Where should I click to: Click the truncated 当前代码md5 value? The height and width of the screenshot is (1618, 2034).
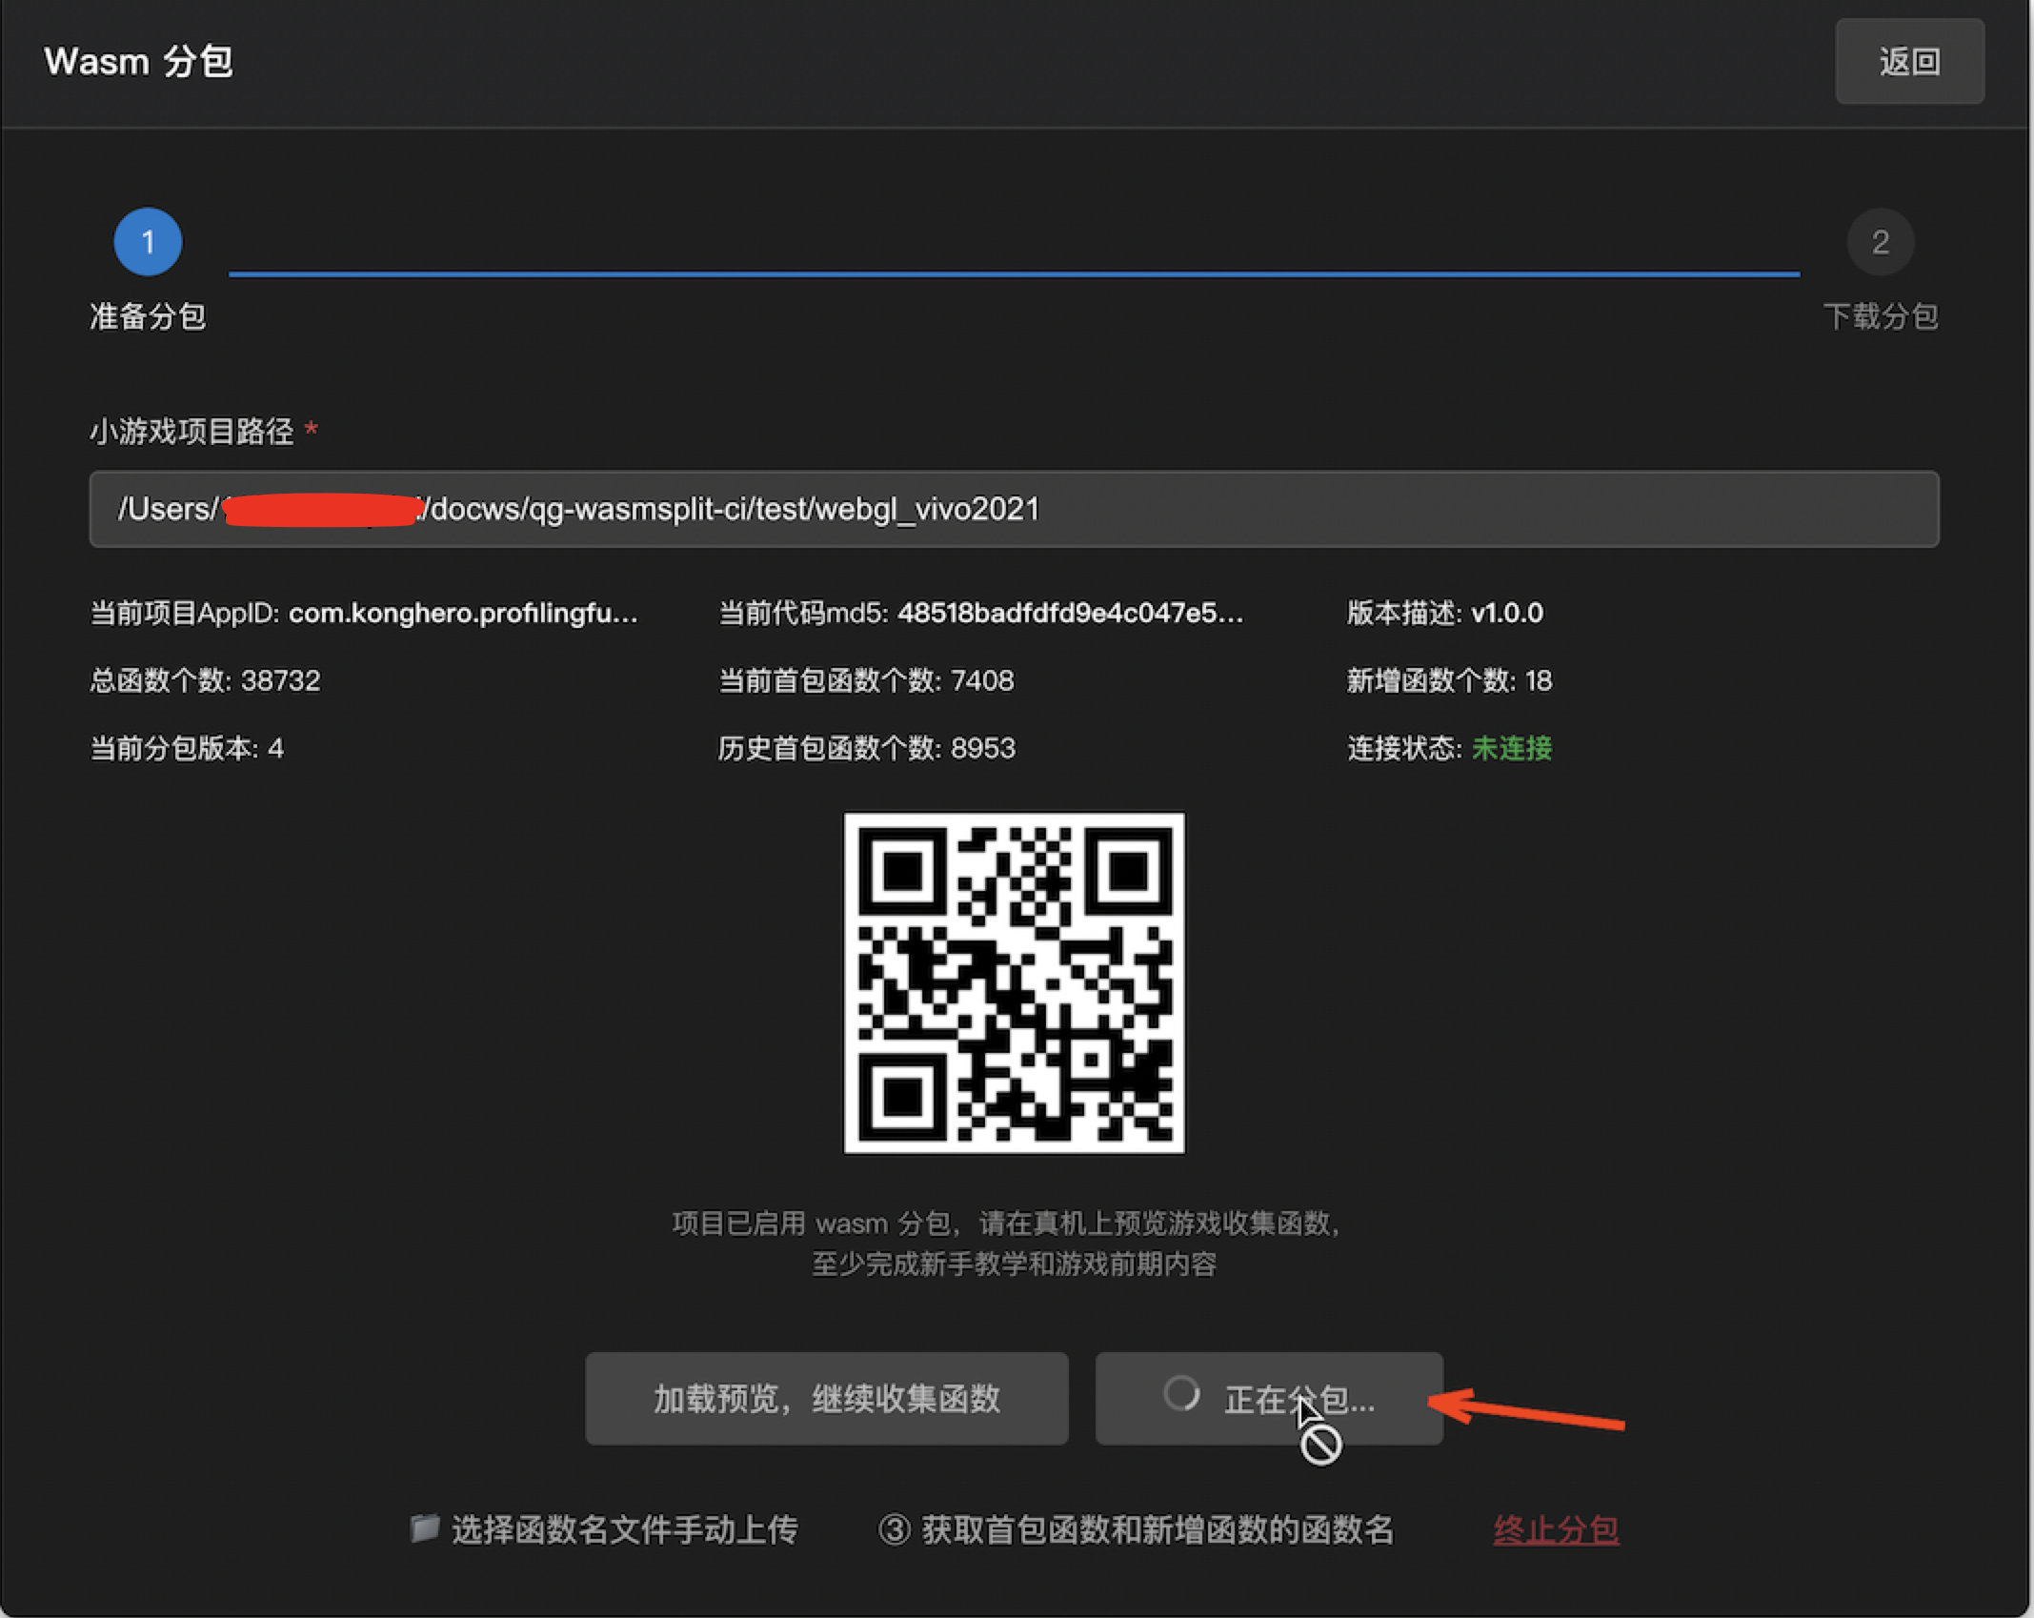1069,613
